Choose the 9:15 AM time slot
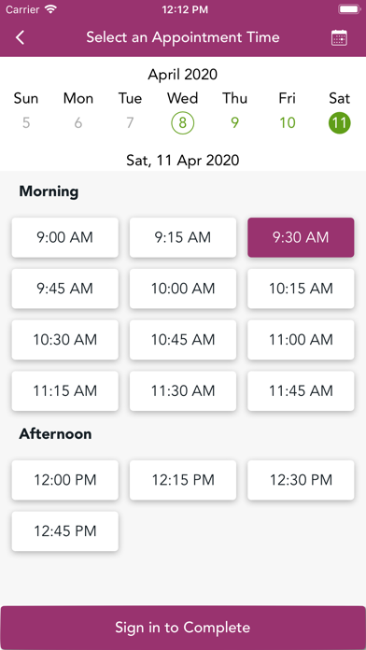This screenshot has width=366, height=650. click(183, 237)
